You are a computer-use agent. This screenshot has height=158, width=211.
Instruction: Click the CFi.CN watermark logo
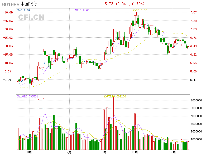pos(31,17)
